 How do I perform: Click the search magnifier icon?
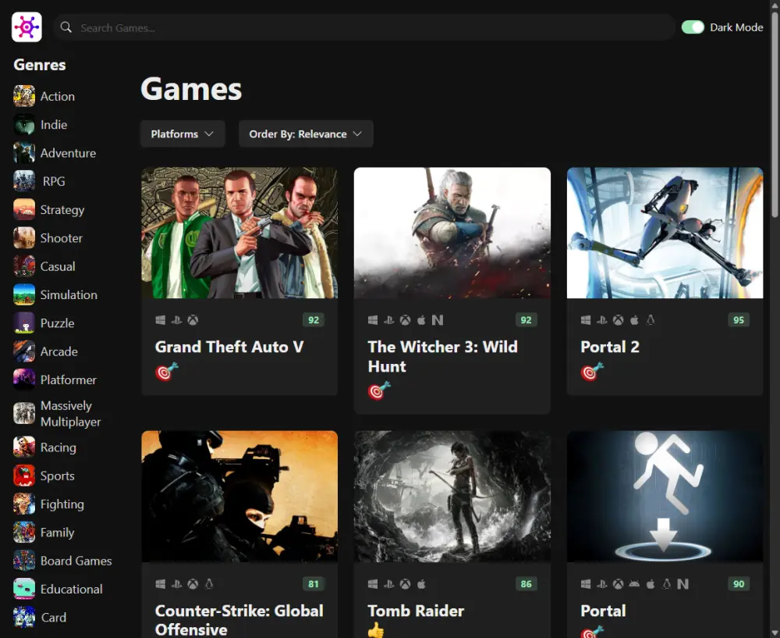click(x=66, y=27)
